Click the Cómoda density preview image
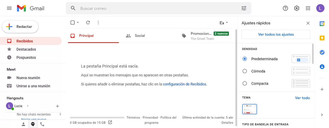The image size is (329, 128). click(301, 71)
